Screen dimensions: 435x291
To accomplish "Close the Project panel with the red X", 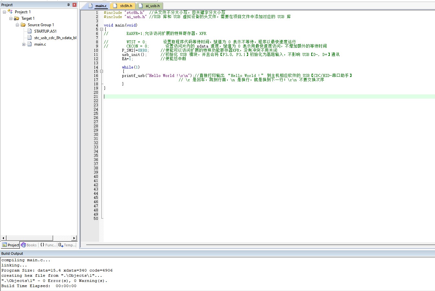I will coord(74,5).
